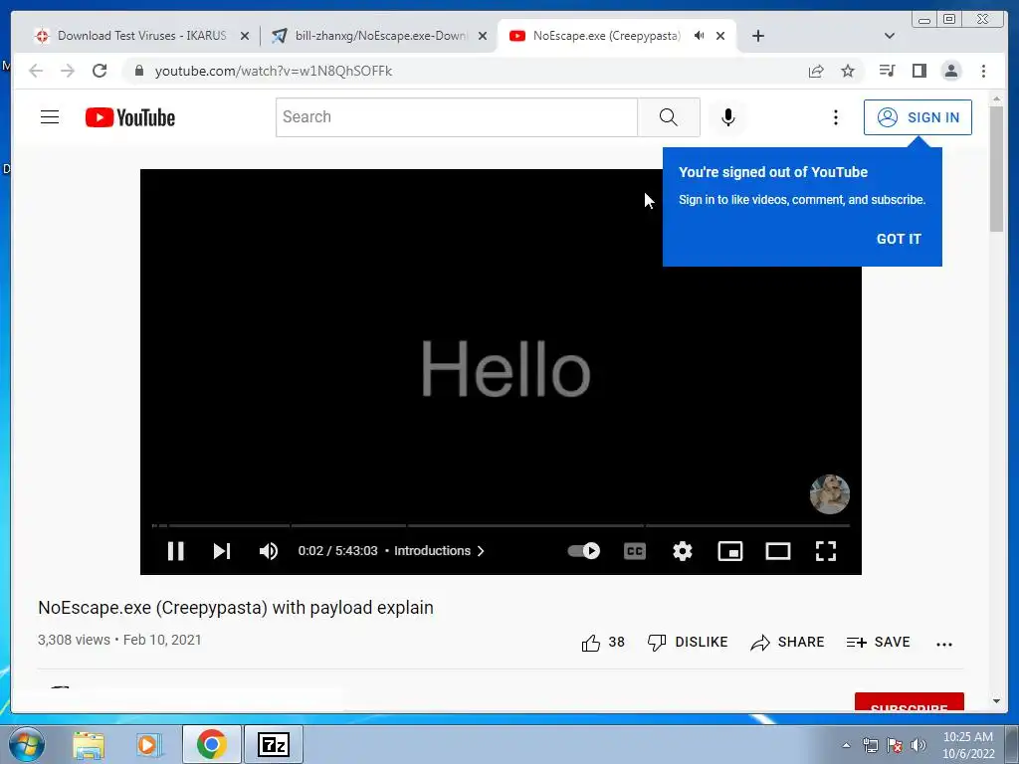The image size is (1019, 764).
Task: Select the NoEscape.exe Creepypasta tab
Action: pos(606,36)
